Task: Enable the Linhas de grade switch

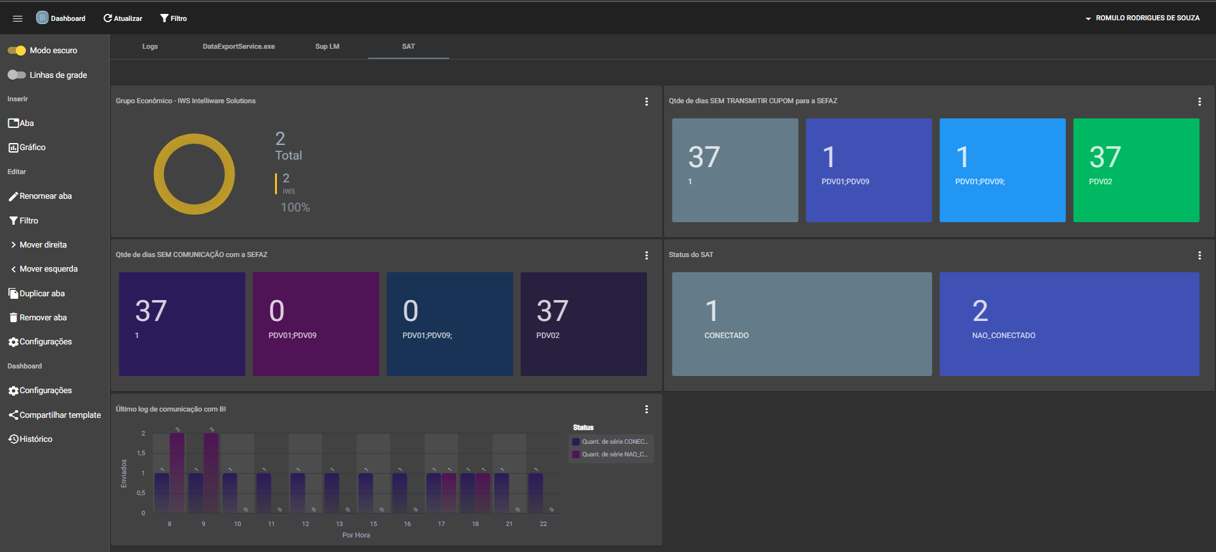Action: click(x=17, y=75)
